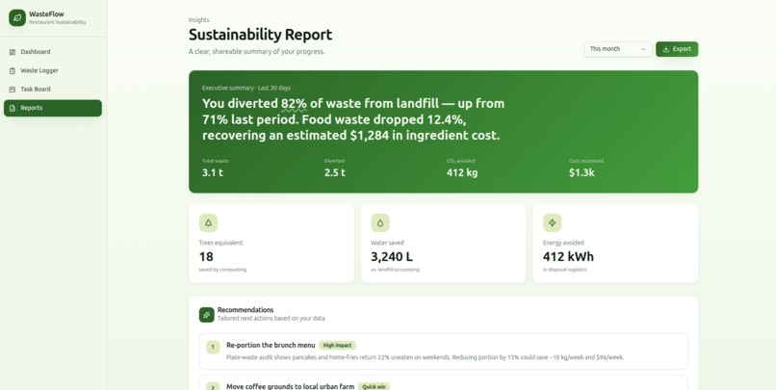Click the Quick win badge

coord(374,386)
